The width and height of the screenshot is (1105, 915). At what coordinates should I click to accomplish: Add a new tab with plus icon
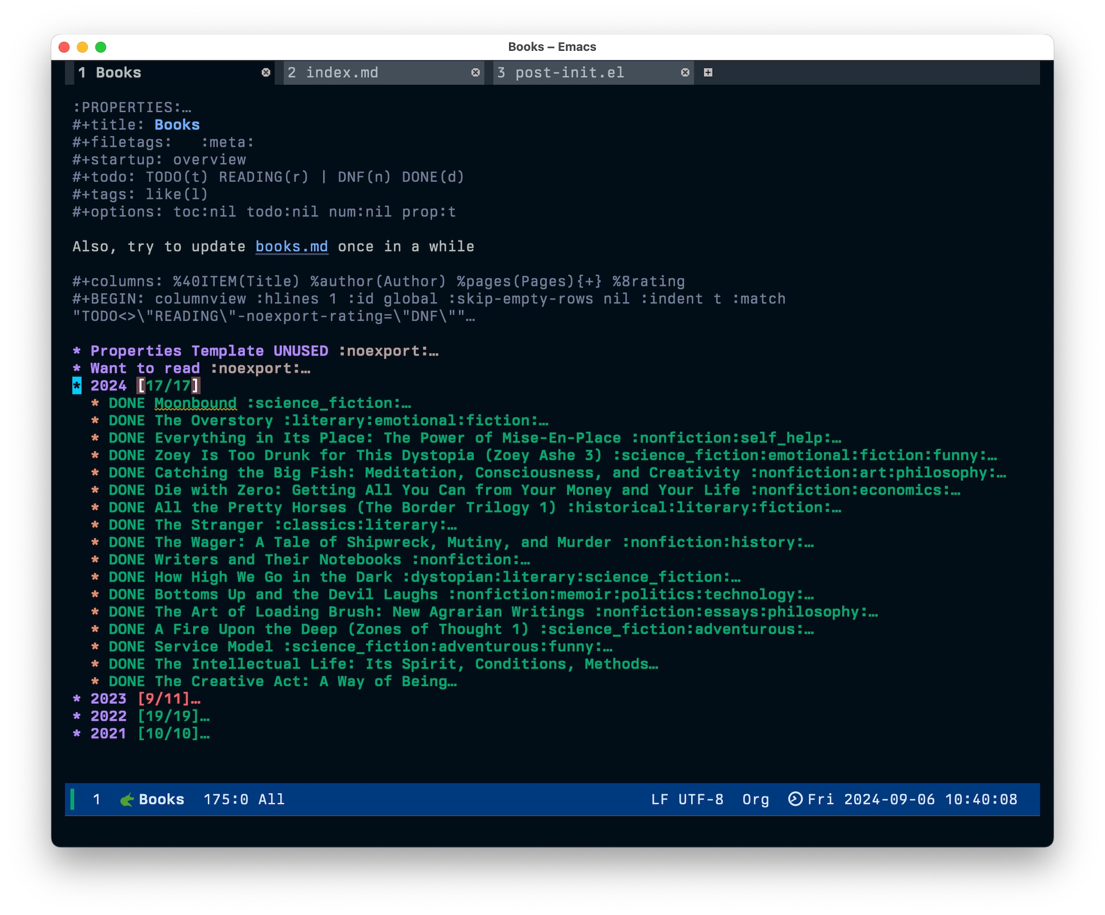(708, 72)
